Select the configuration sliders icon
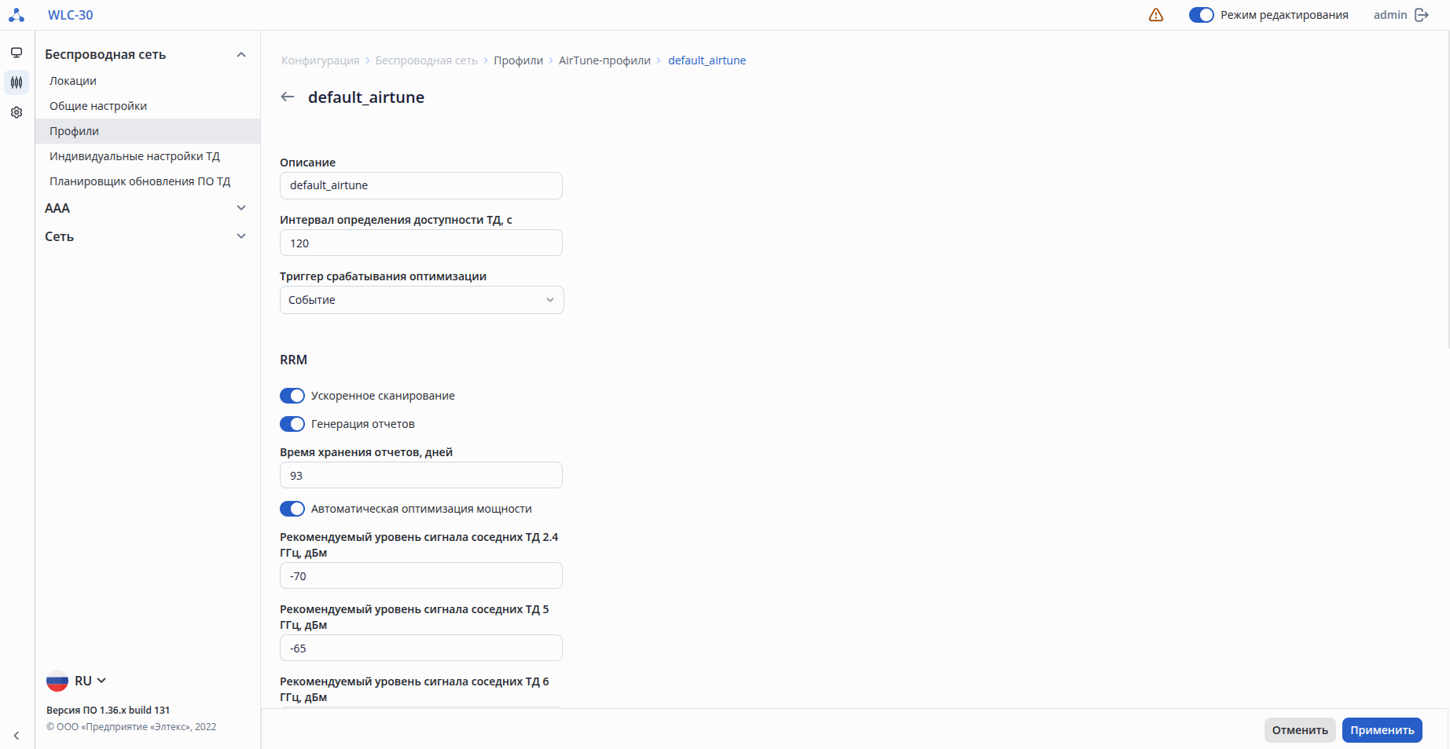This screenshot has width=1450, height=749. [x=17, y=82]
